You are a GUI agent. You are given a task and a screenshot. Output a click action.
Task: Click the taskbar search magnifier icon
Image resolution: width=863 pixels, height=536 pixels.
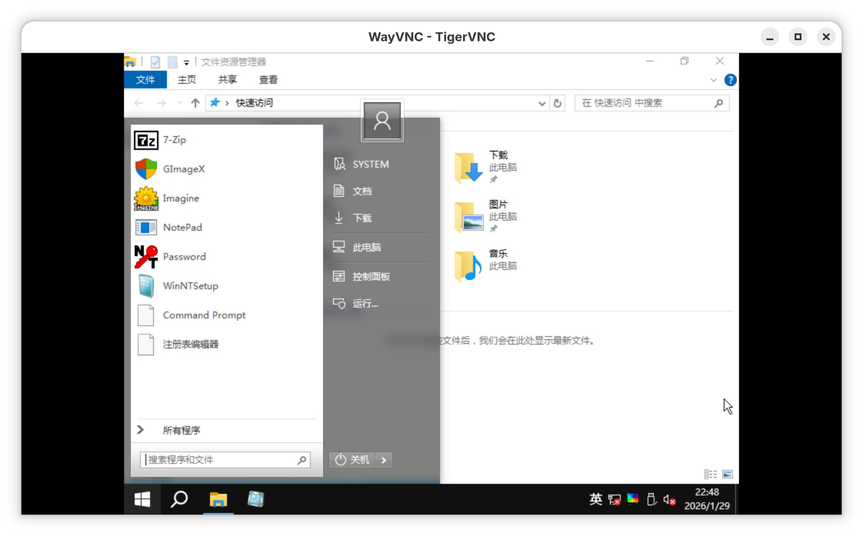pyautogui.click(x=179, y=499)
